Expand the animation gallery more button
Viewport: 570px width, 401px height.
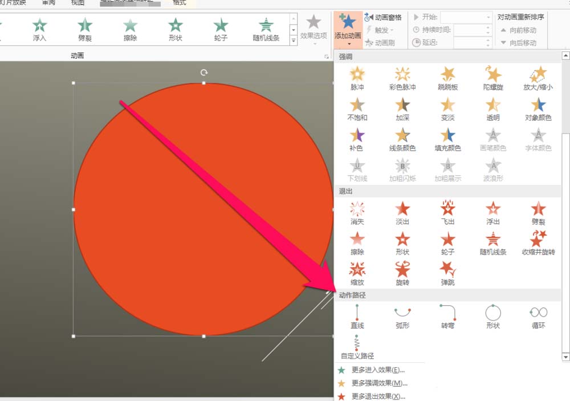294,40
